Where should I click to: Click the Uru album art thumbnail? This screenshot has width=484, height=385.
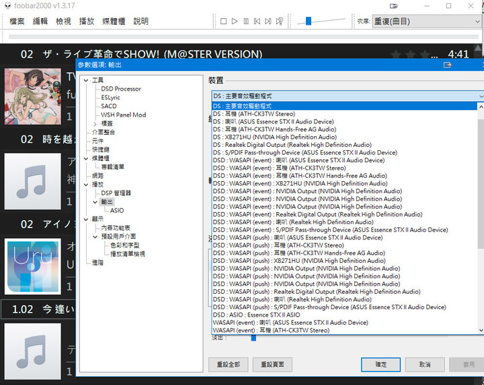coord(33,266)
